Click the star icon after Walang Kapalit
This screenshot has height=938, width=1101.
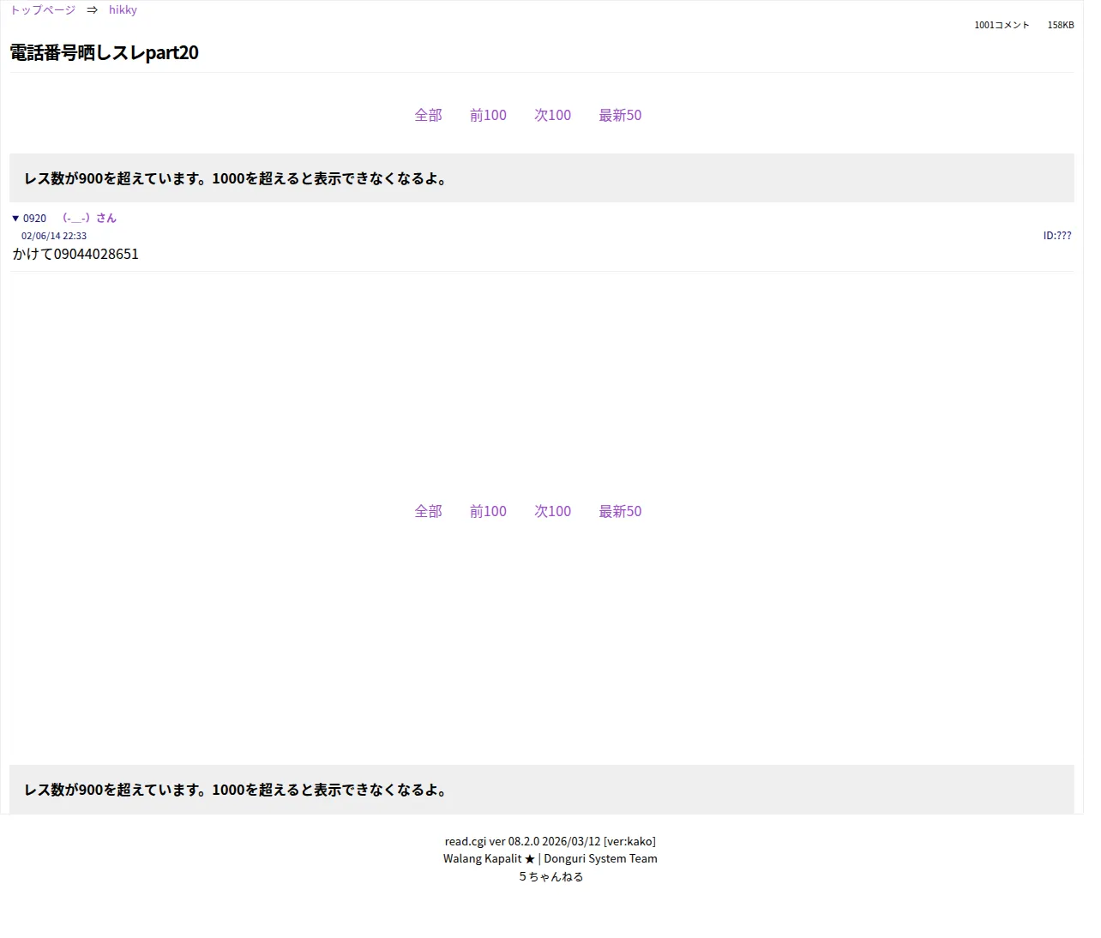coord(529,859)
